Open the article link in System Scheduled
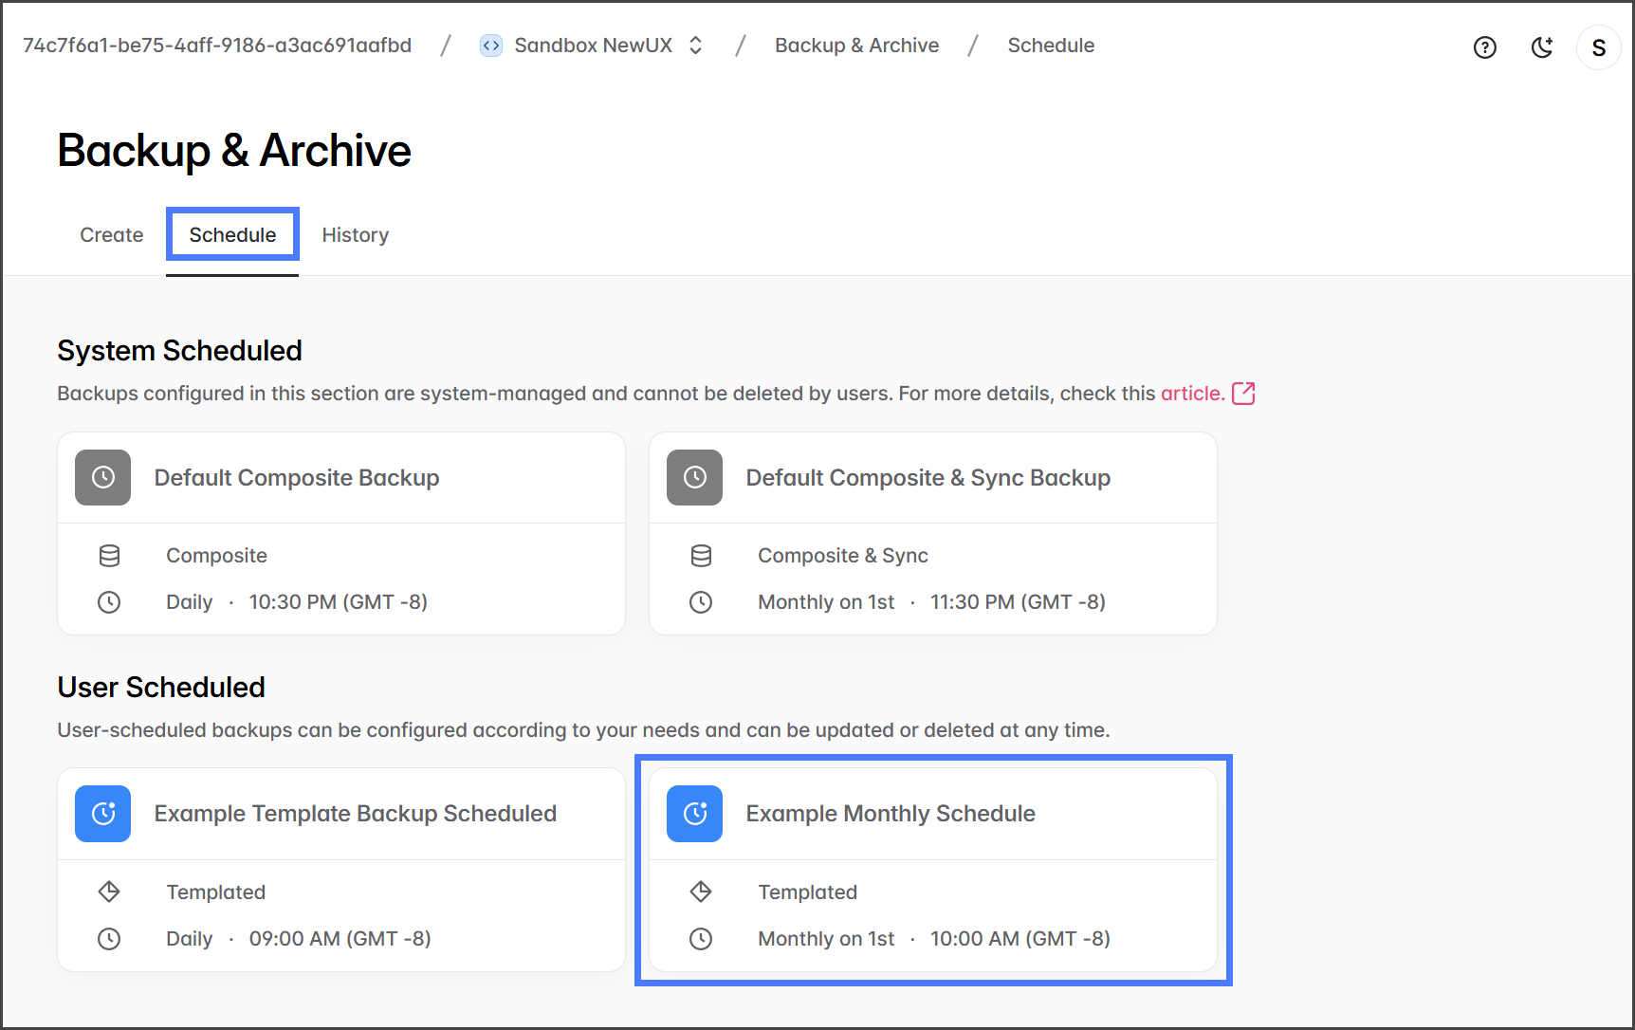The image size is (1635, 1030). coord(1192,394)
